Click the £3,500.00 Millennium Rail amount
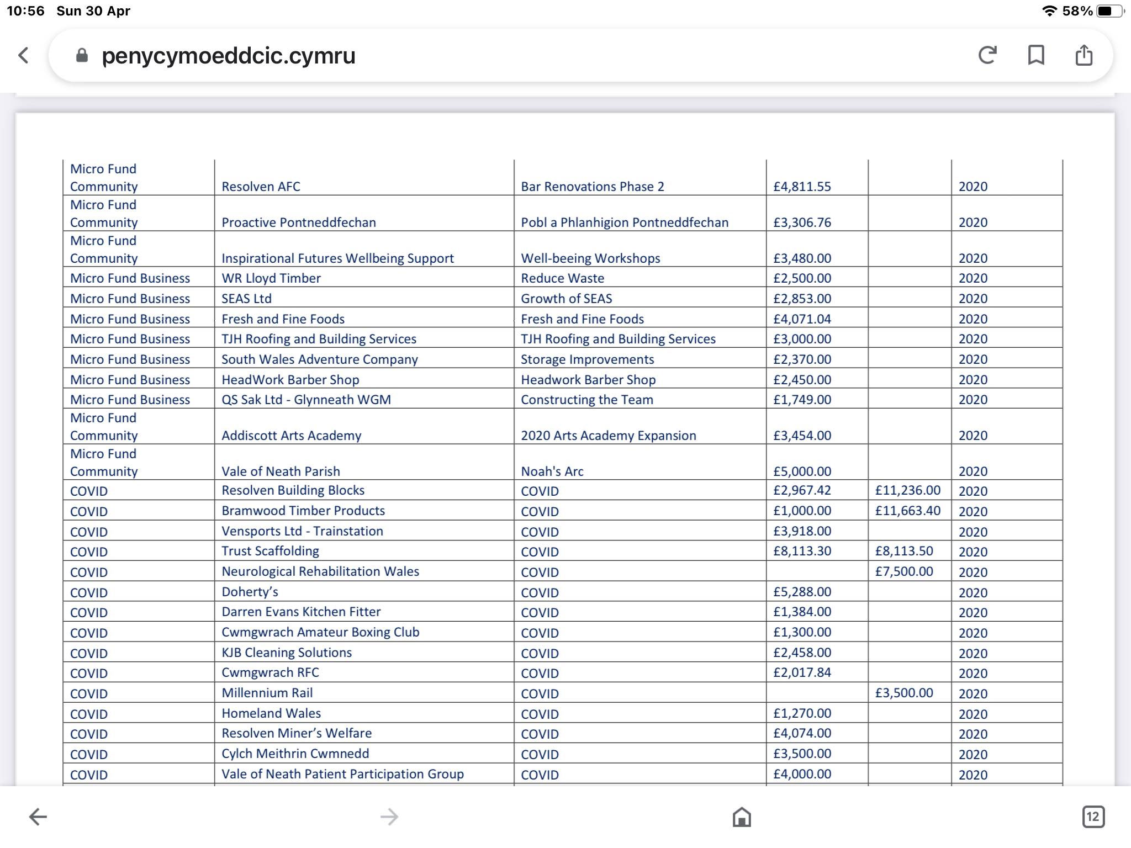The image size is (1131, 848). click(x=904, y=693)
